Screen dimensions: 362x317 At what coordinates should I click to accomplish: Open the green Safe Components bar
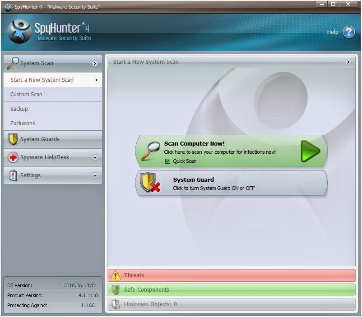[231, 290]
